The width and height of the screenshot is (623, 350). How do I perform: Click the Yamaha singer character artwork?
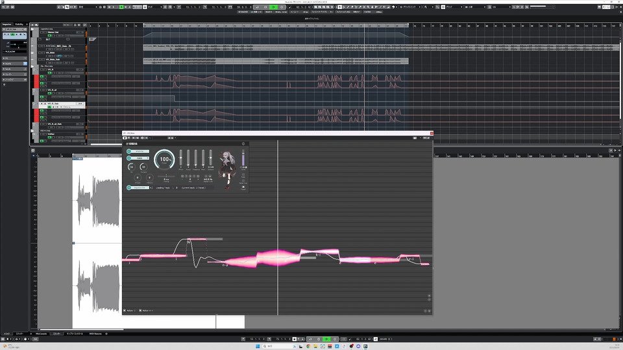click(x=228, y=169)
